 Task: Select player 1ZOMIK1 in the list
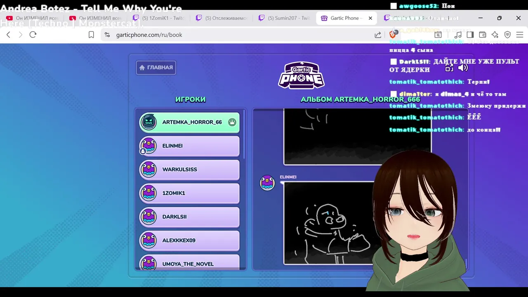click(189, 193)
